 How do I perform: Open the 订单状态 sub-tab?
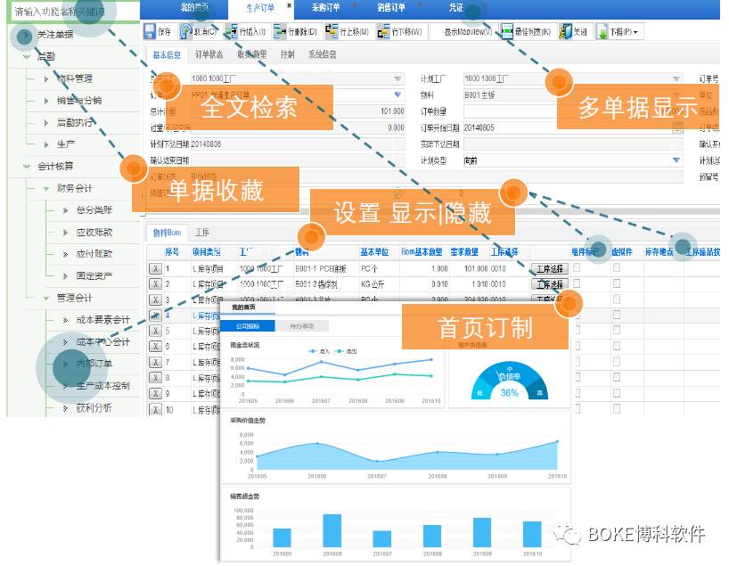210,55
